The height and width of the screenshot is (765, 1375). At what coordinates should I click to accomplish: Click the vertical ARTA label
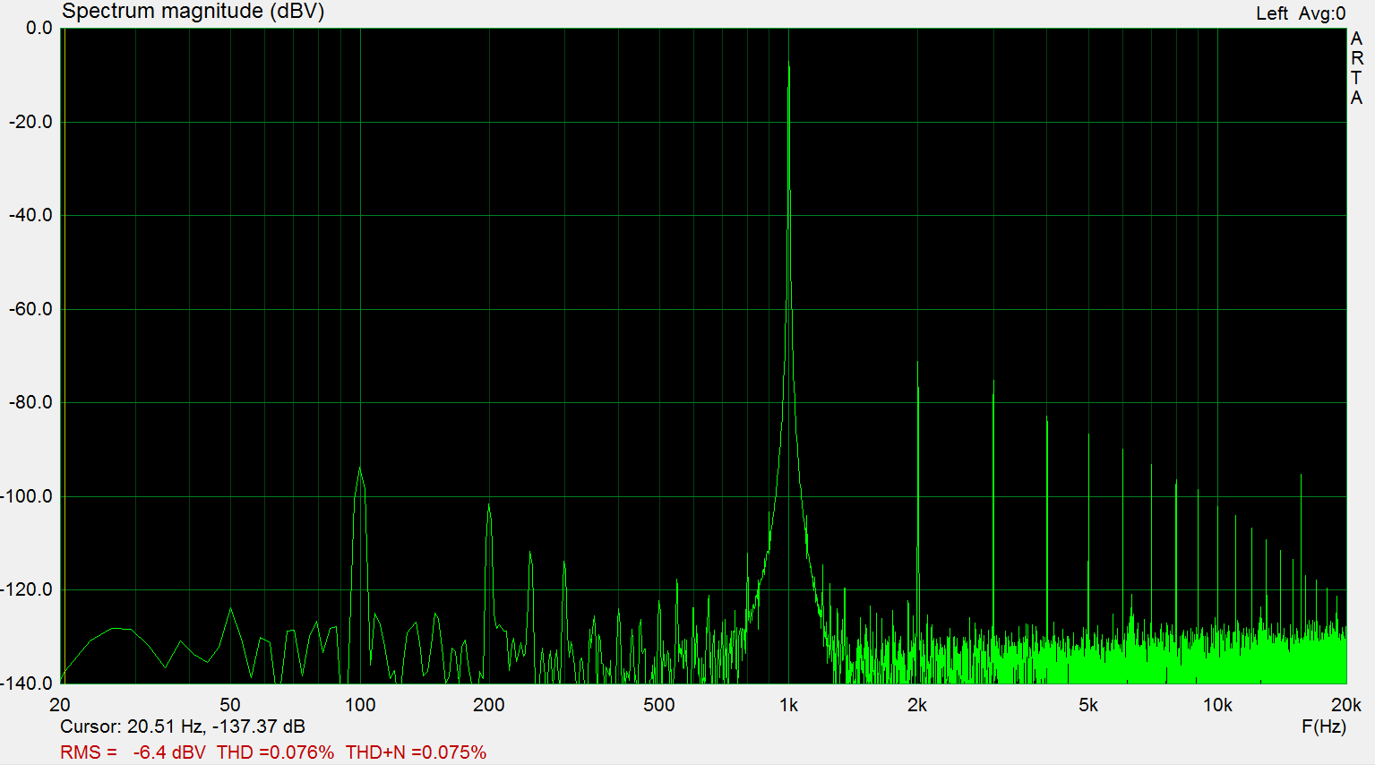tap(1356, 68)
